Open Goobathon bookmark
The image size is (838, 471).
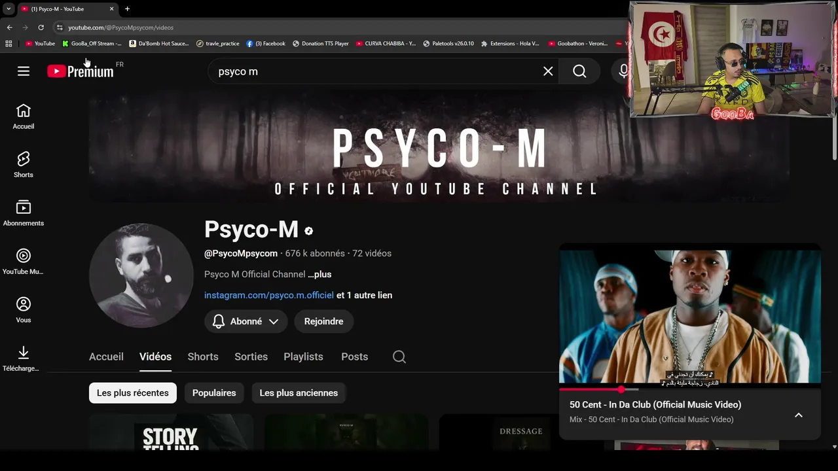(578, 44)
